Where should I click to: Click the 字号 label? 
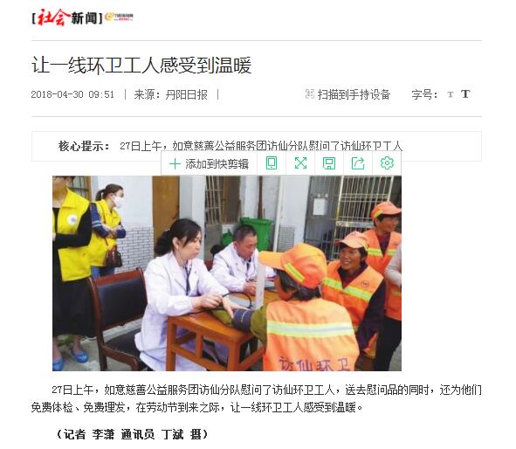pyautogui.click(x=424, y=94)
